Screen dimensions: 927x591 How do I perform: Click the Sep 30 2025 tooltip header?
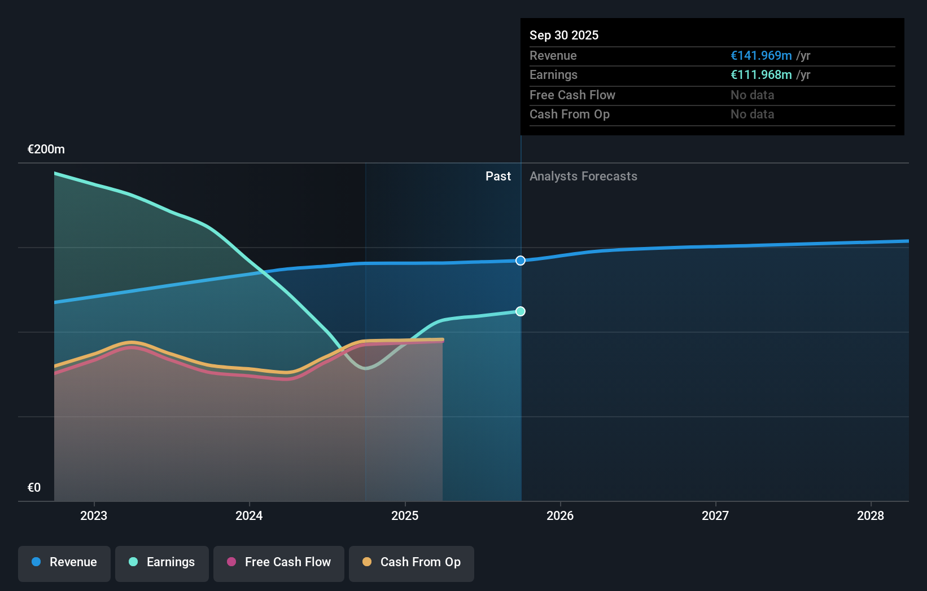pyautogui.click(x=563, y=35)
